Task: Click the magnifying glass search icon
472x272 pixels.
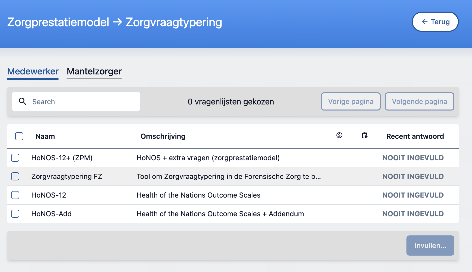Action: click(x=23, y=101)
